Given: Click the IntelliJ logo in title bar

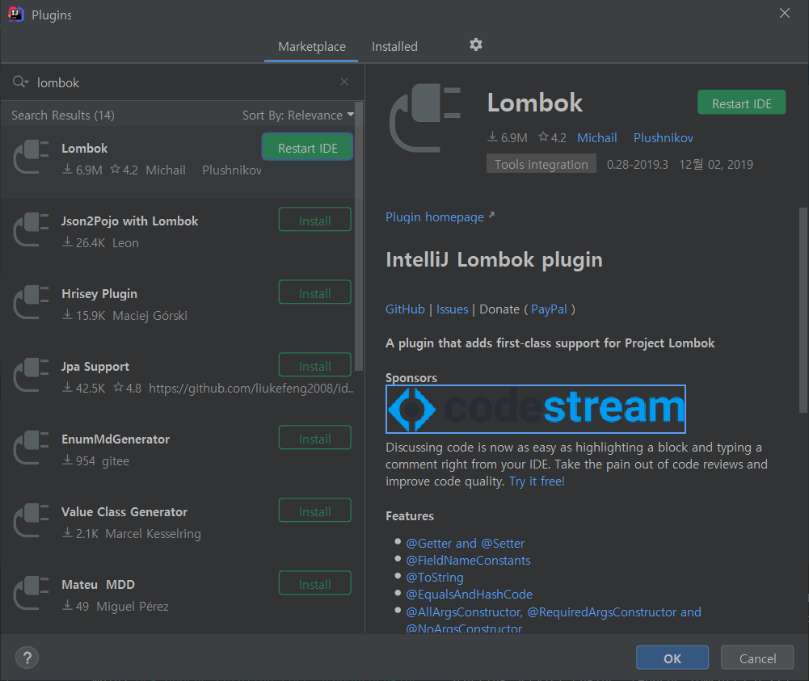Looking at the screenshot, I should click(16, 14).
